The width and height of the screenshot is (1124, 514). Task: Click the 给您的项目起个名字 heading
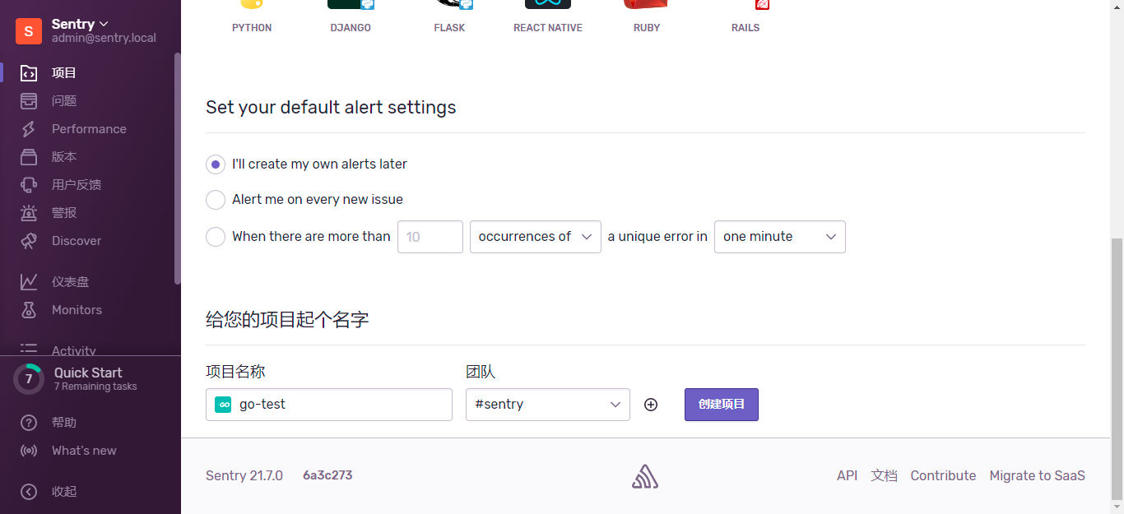tap(287, 320)
